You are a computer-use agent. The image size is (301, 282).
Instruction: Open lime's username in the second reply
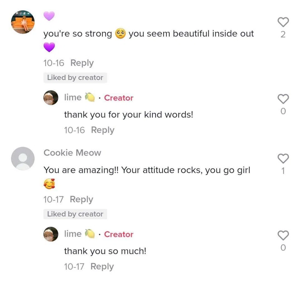[73, 234]
